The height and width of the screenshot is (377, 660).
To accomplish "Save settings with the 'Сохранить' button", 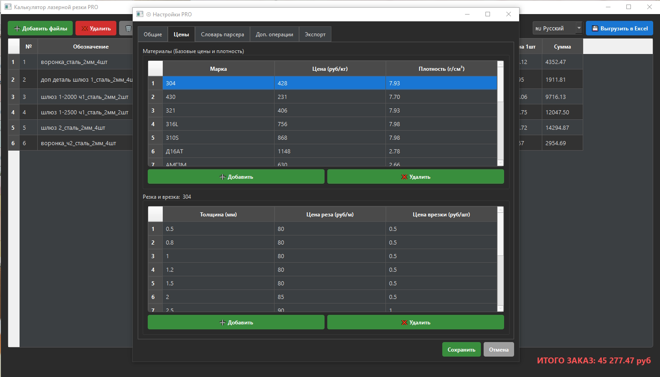I will point(461,350).
